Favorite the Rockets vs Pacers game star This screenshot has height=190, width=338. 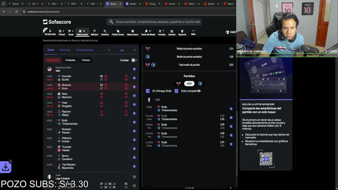coord(134,131)
